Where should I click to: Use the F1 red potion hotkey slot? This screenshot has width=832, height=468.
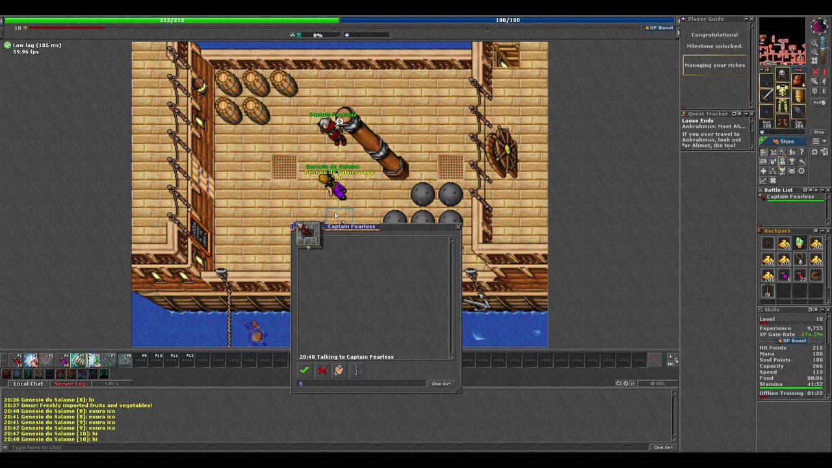pyautogui.click(x=16, y=361)
